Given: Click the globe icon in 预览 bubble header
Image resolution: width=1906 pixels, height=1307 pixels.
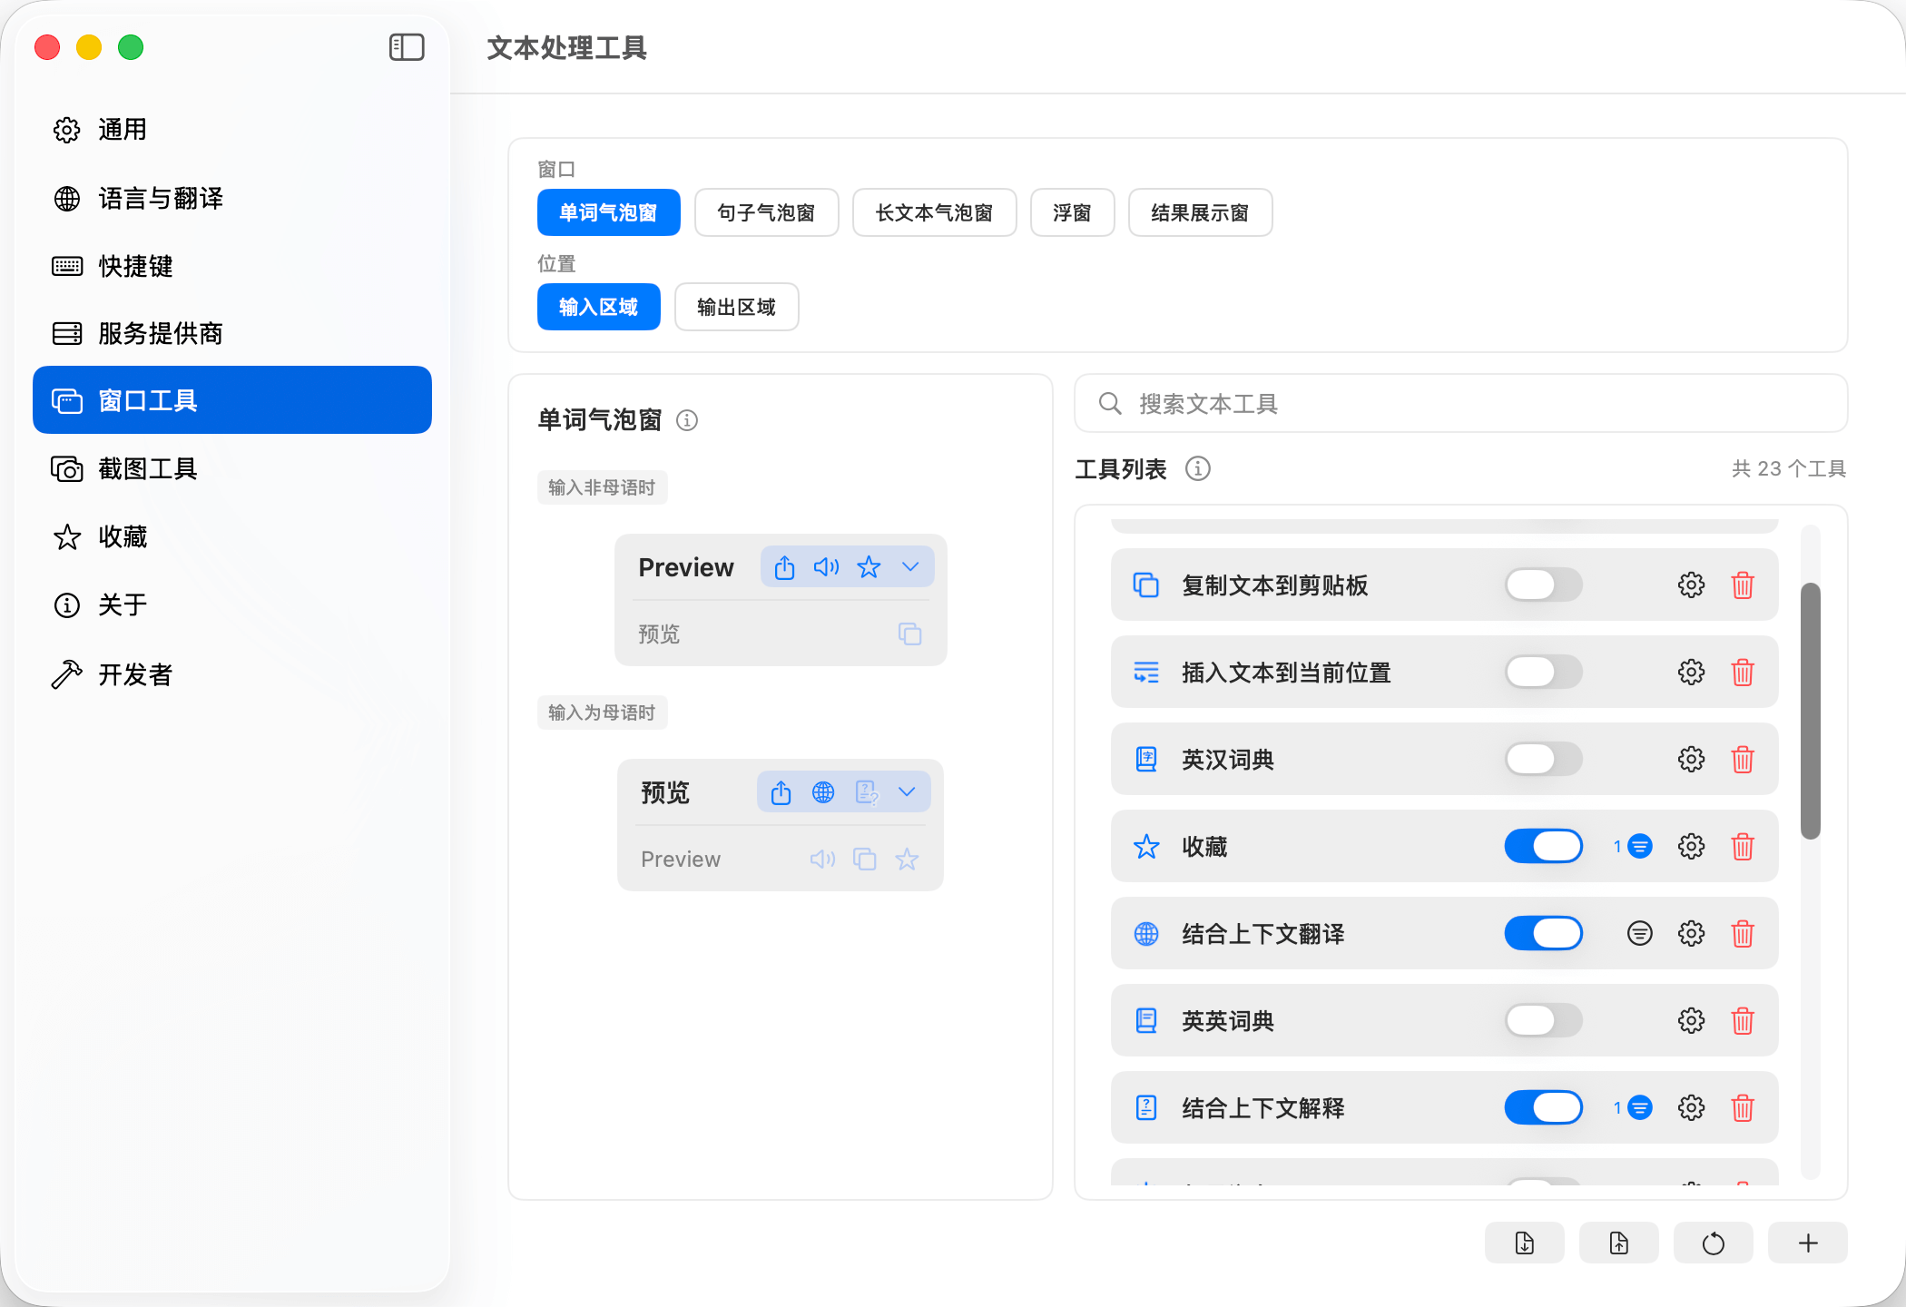Looking at the screenshot, I should tap(823, 792).
